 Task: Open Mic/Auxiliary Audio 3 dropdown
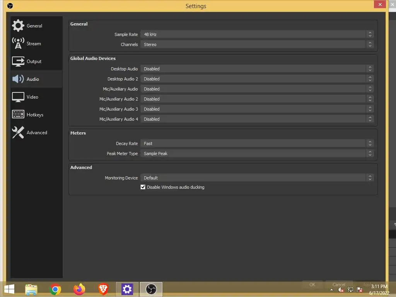(257, 109)
